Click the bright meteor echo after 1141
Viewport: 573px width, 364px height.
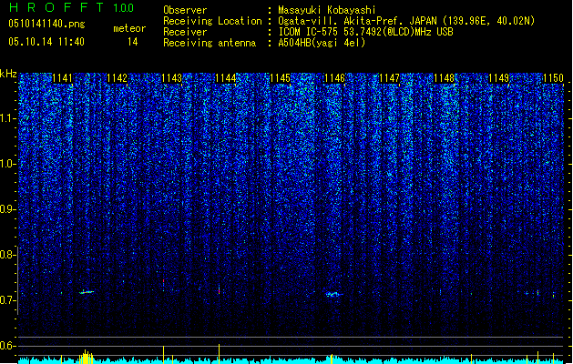tap(87, 292)
